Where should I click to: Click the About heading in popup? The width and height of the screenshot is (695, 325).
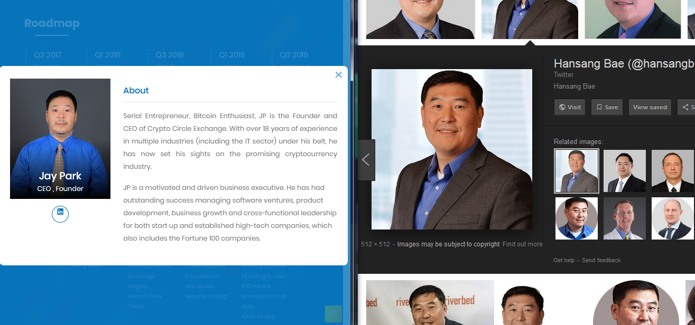[136, 90]
